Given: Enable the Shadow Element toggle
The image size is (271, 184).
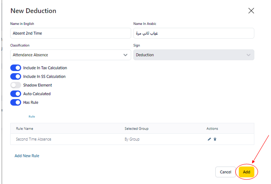Looking at the screenshot, I should click(x=16, y=85).
